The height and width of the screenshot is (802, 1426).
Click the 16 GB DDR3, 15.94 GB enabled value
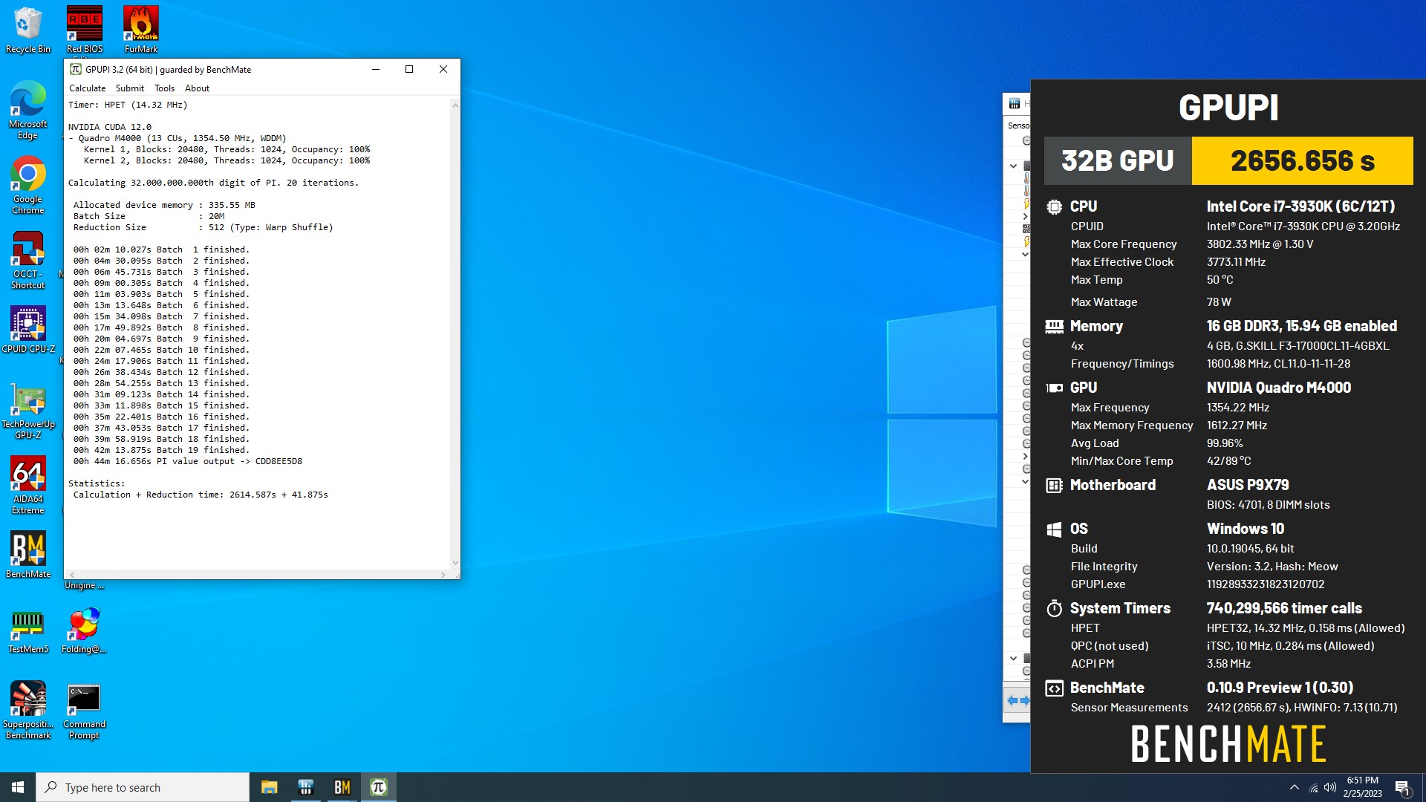[x=1302, y=326]
